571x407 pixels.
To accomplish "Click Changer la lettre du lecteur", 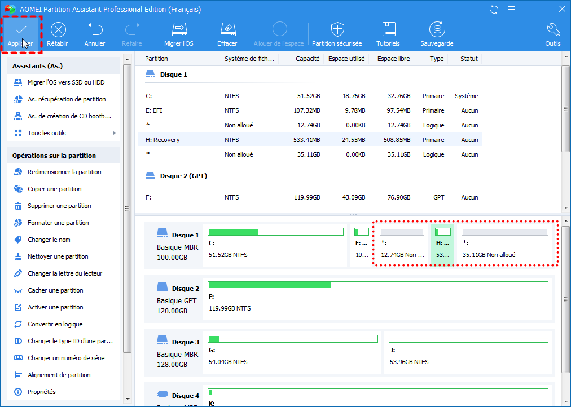I will coord(65,273).
